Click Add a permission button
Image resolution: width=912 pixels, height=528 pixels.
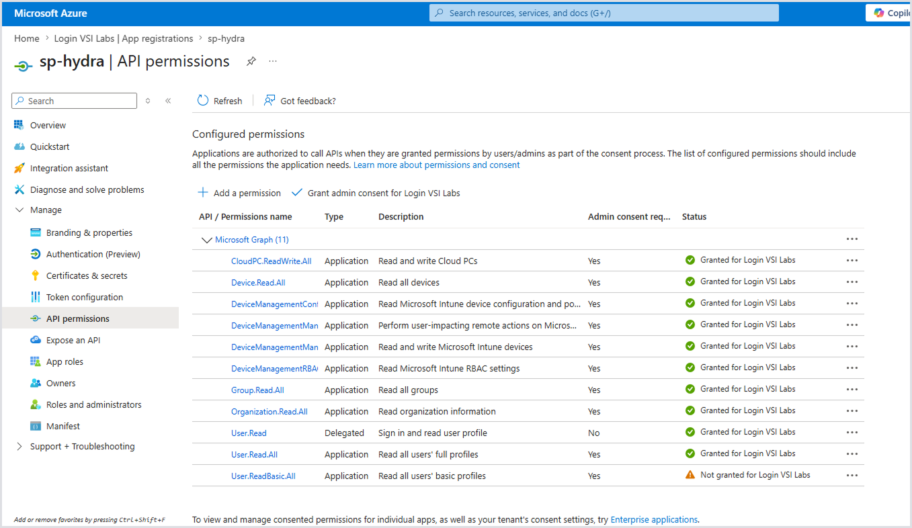point(239,193)
